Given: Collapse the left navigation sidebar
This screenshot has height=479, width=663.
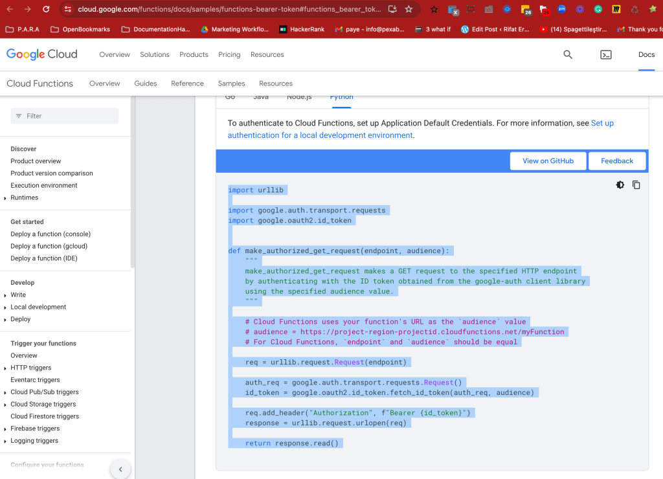Looking at the screenshot, I should (120, 469).
